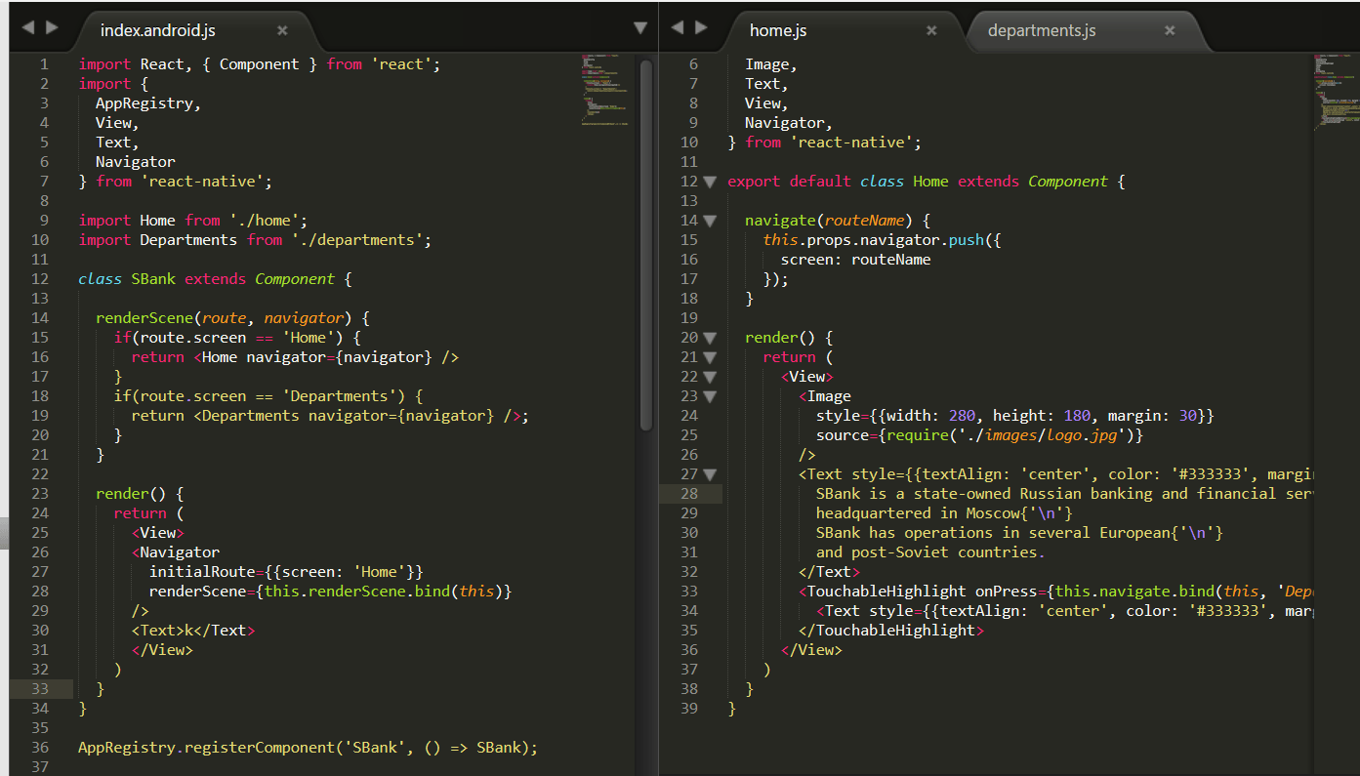Click "SBank is a state-owned Russian banking" line

1064,494
